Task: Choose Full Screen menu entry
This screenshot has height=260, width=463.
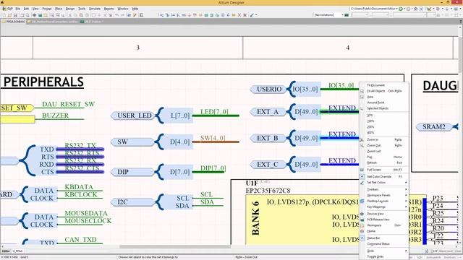Action: point(384,170)
